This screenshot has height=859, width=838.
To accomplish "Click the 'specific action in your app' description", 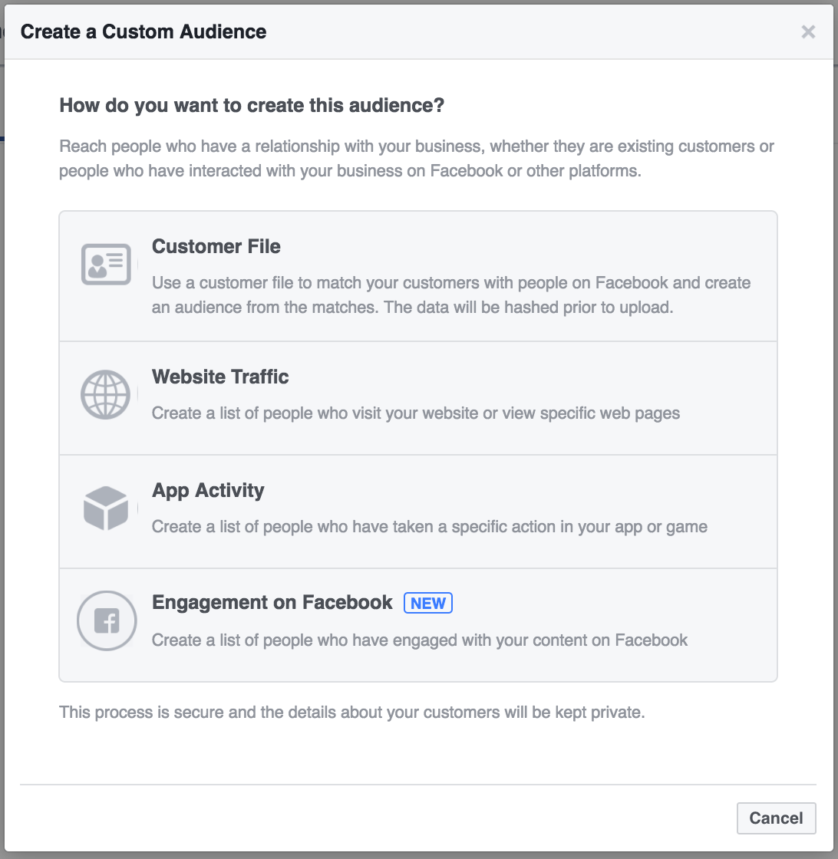I will click(430, 526).
